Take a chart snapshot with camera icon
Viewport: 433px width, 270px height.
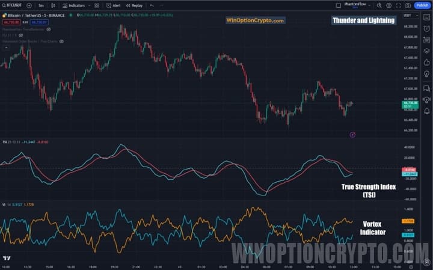point(408,5)
